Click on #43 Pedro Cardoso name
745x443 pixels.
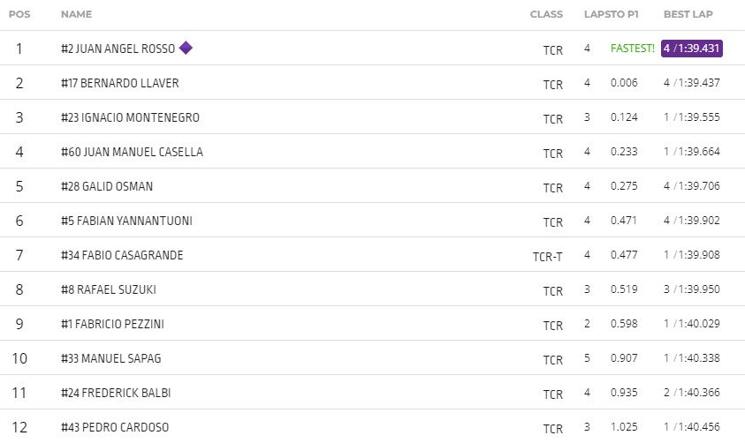(115, 427)
